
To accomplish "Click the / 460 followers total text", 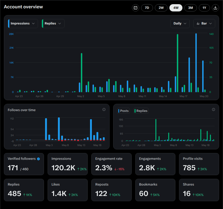I will 24,169.
